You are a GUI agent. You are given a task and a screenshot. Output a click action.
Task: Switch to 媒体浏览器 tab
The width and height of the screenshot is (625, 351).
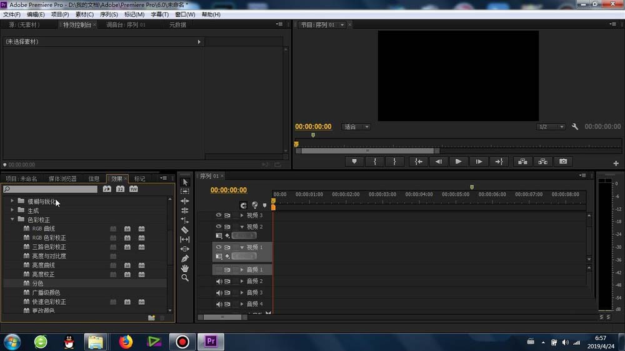coord(62,179)
